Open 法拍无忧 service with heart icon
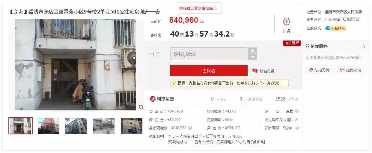Image resolution: width=372 pixels, height=153 pixels. click(320, 70)
